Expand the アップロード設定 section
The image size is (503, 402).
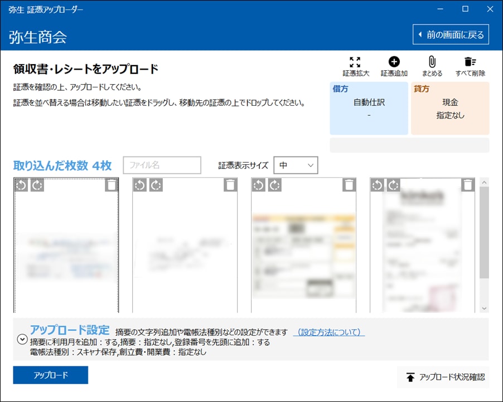(x=22, y=339)
